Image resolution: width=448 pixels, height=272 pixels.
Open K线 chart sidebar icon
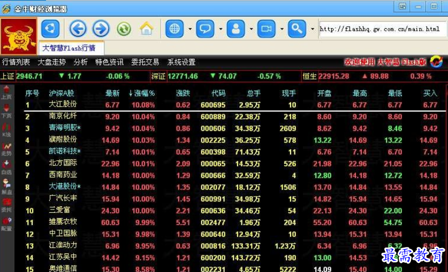[6, 130]
